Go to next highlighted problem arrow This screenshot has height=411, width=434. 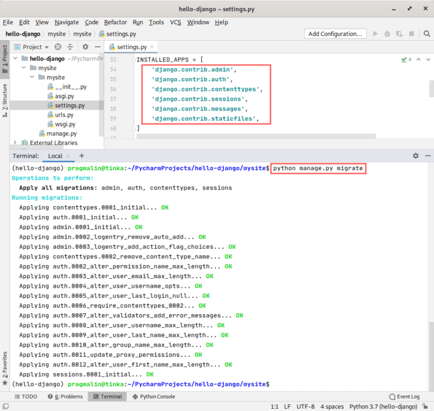pos(428,59)
